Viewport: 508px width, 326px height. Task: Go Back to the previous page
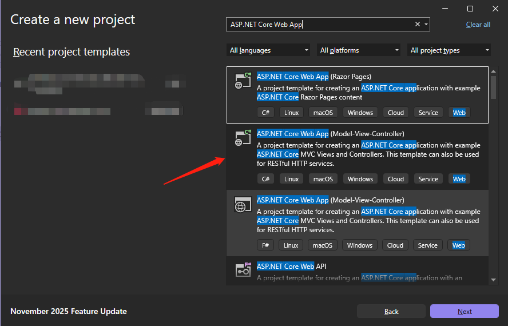click(391, 311)
